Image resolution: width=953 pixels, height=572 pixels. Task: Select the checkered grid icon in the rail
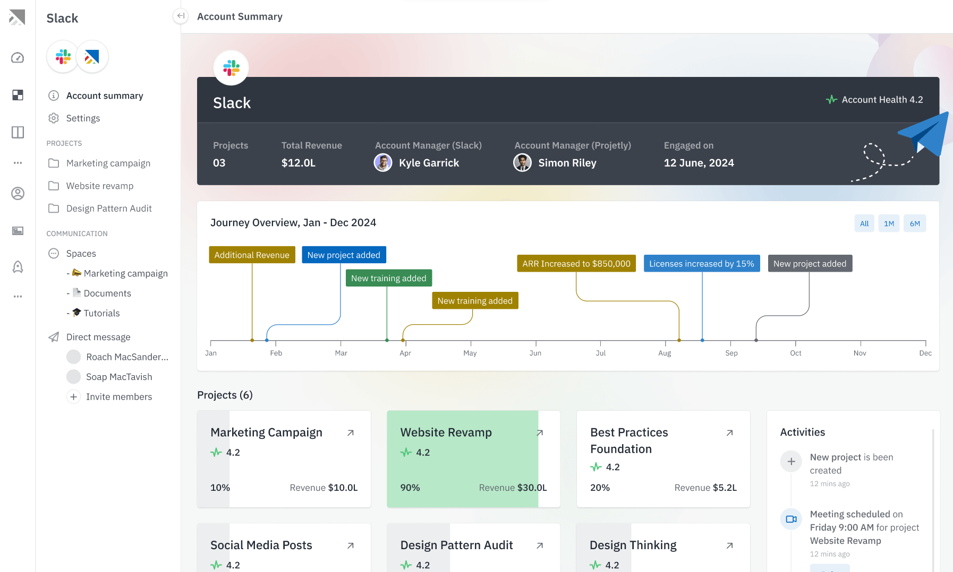point(18,95)
